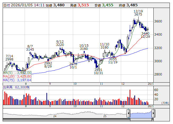The width and height of the screenshot is (173, 124).
Task: Click the 2978 10/1 low label
Action: click(73, 66)
